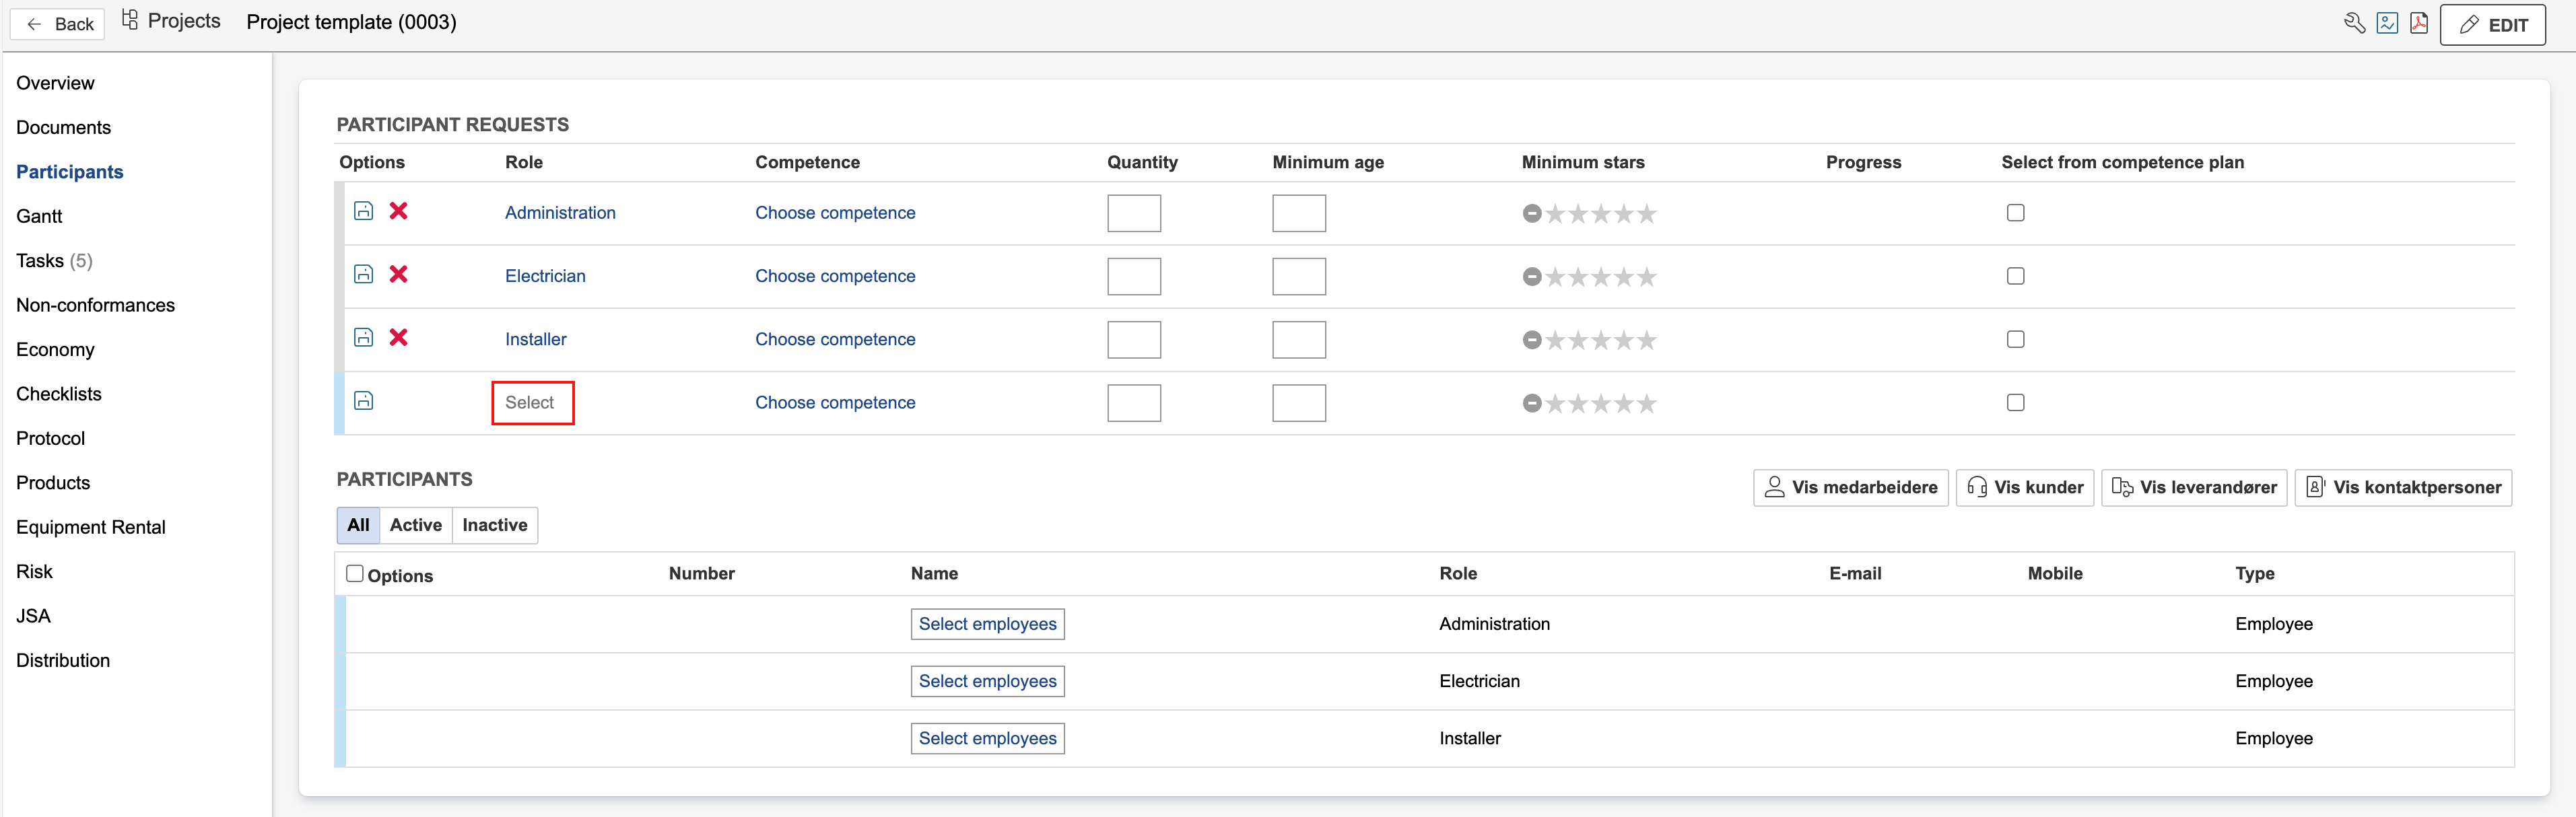
Task: Tick competence plan checkbox for Administration
Action: coord(2015,213)
